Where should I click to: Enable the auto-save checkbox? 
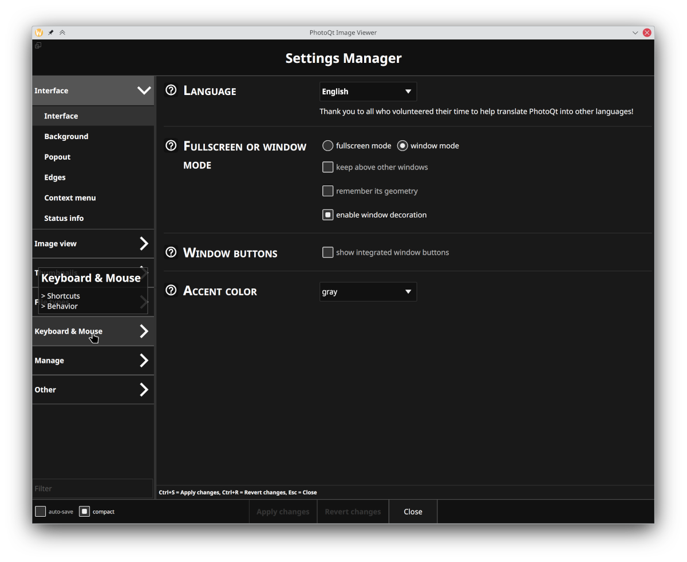tap(40, 512)
